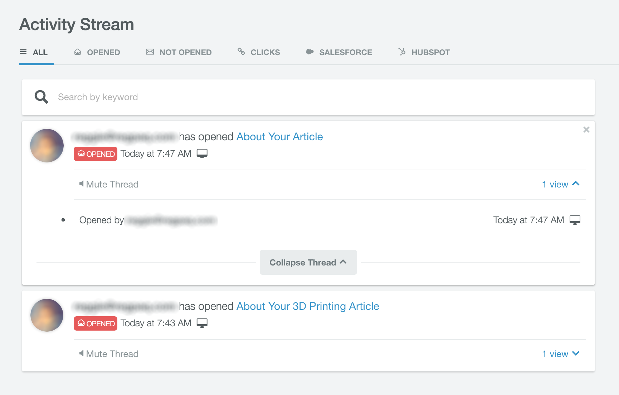Image resolution: width=619 pixels, height=395 pixels.
Task: Focus the Search by keyword field
Action: click(x=308, y=97)
